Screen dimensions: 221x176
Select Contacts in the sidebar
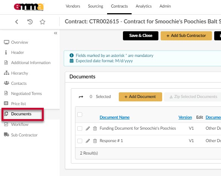coord(19,83)
